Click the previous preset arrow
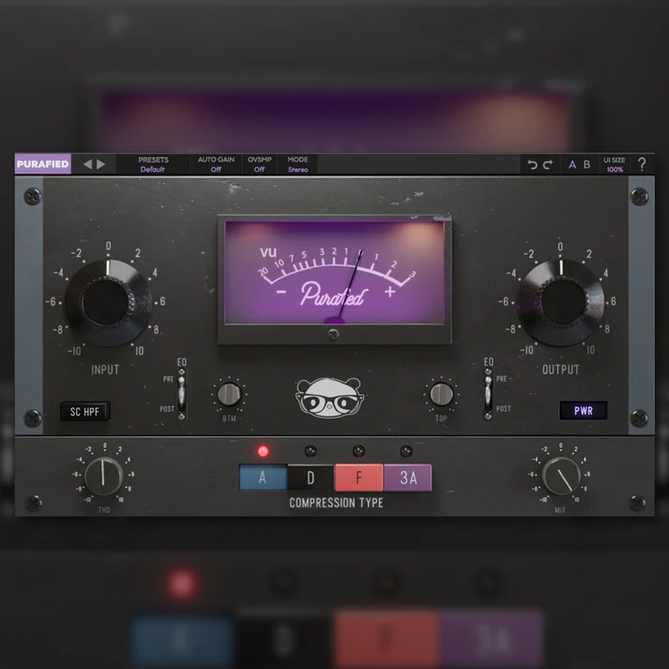669x669 pixels. [87, 164]
